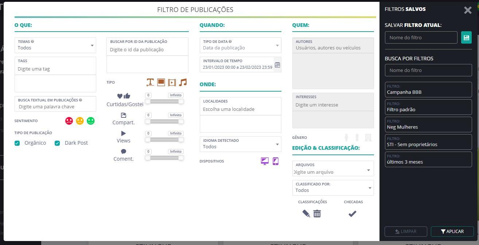Select the video publication type icon
This screenshot has height=245, width=479.
point(172,83)
